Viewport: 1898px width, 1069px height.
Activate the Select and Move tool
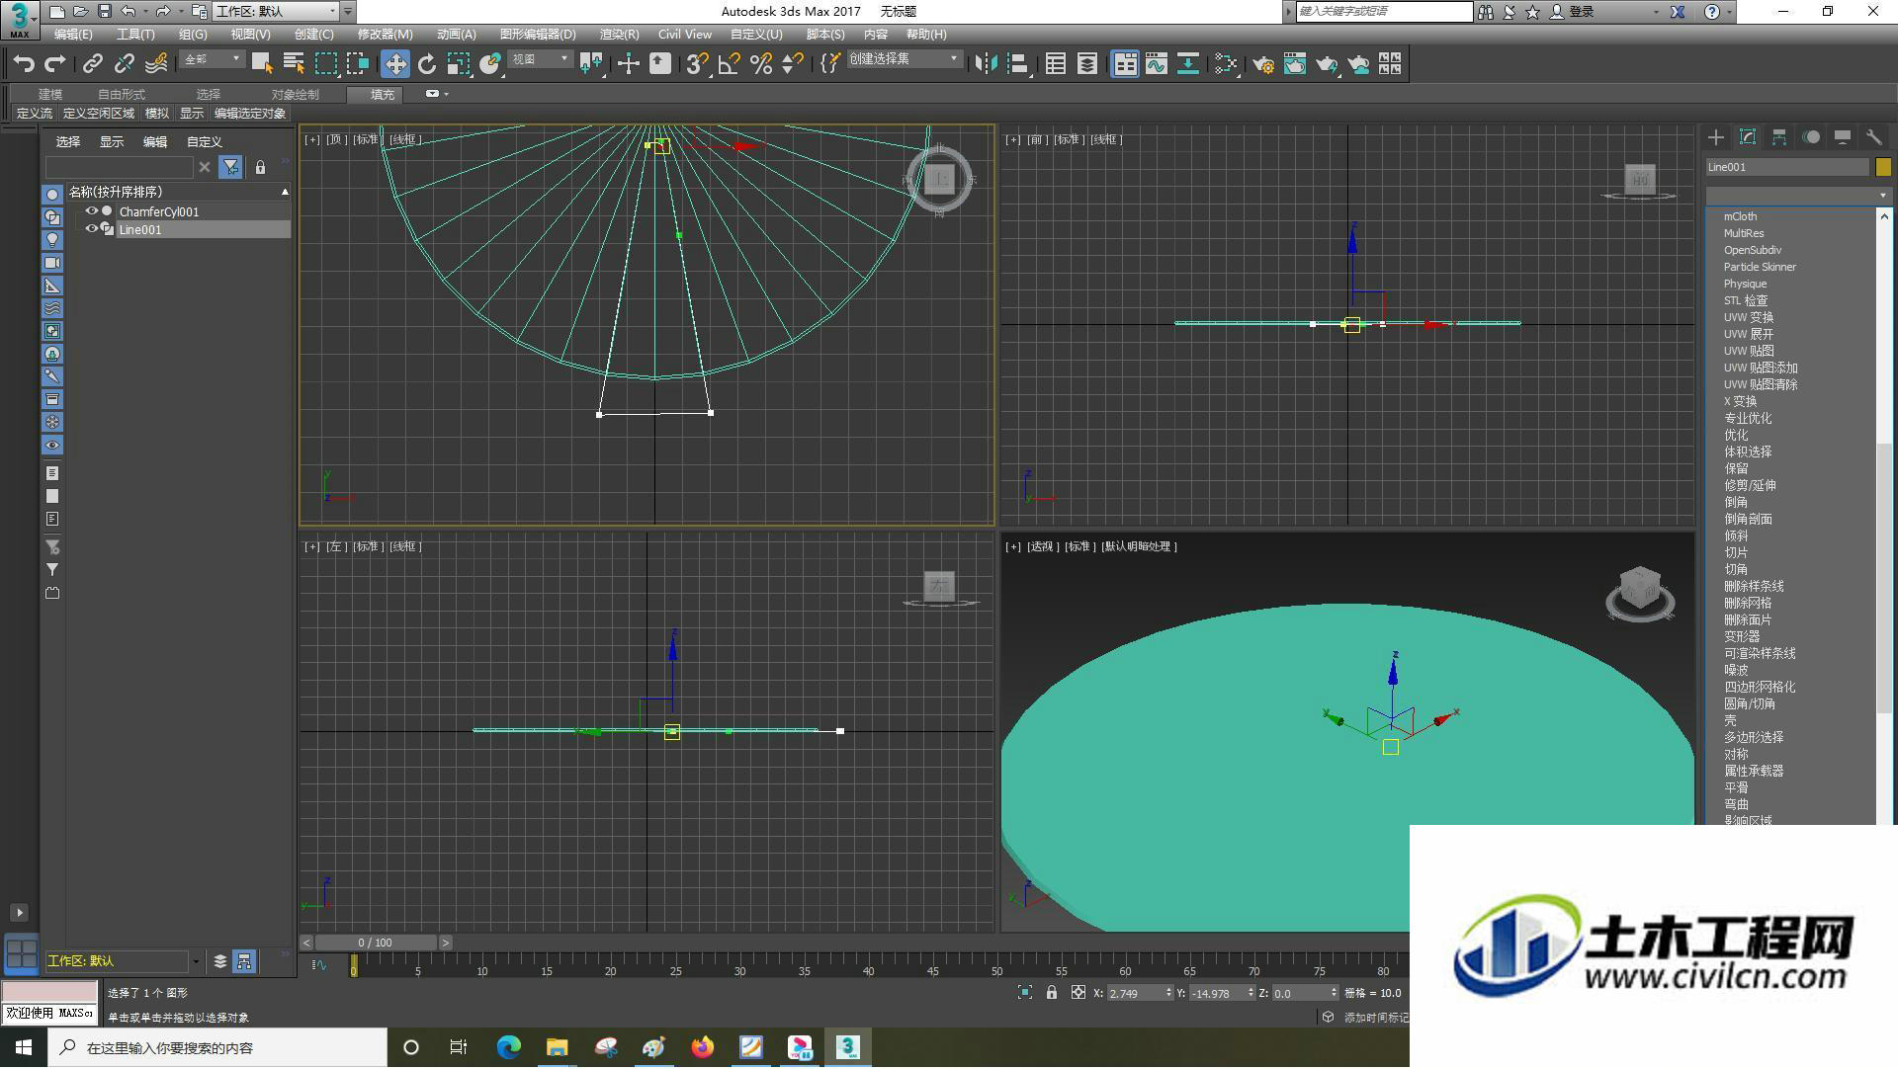395,64
